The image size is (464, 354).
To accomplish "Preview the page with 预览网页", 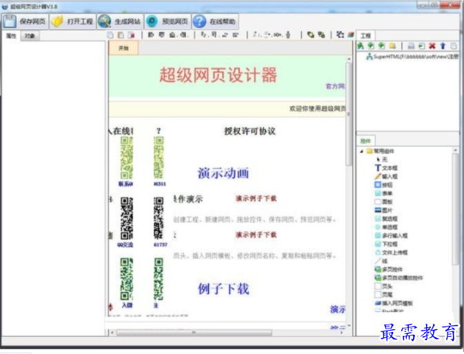I will 168,21.
